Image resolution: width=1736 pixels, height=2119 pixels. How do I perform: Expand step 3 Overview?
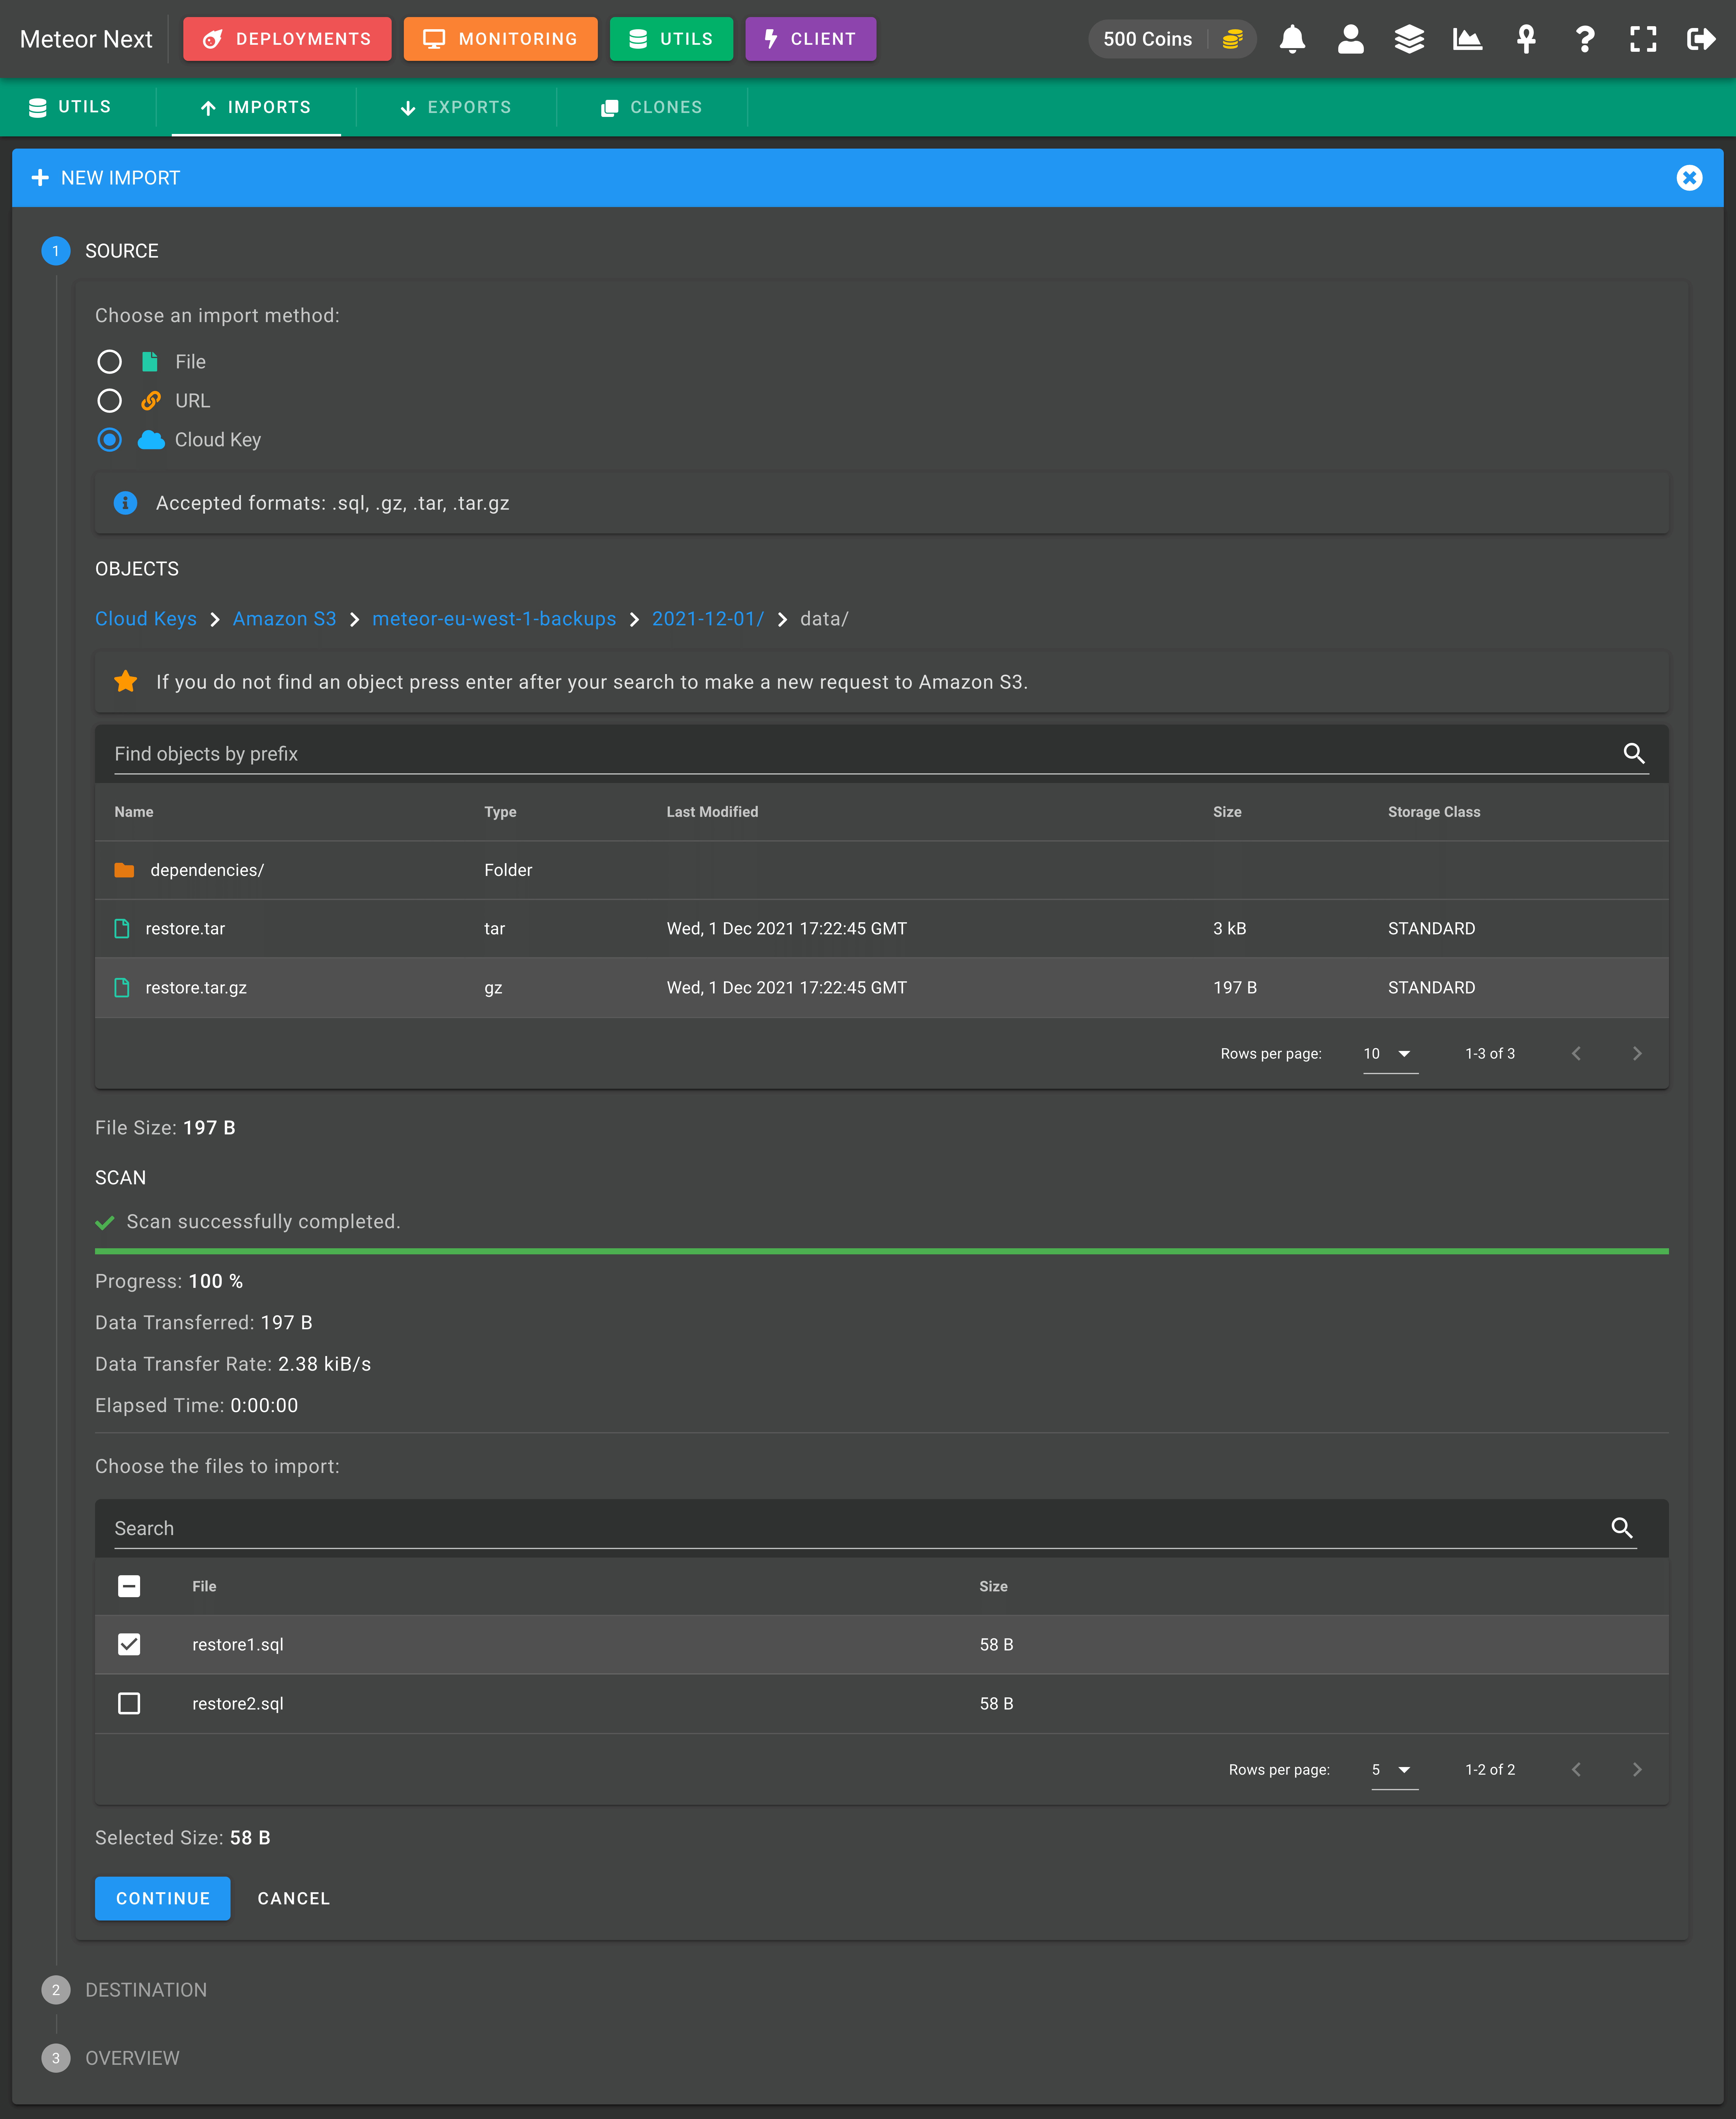tap(111, 2058)
